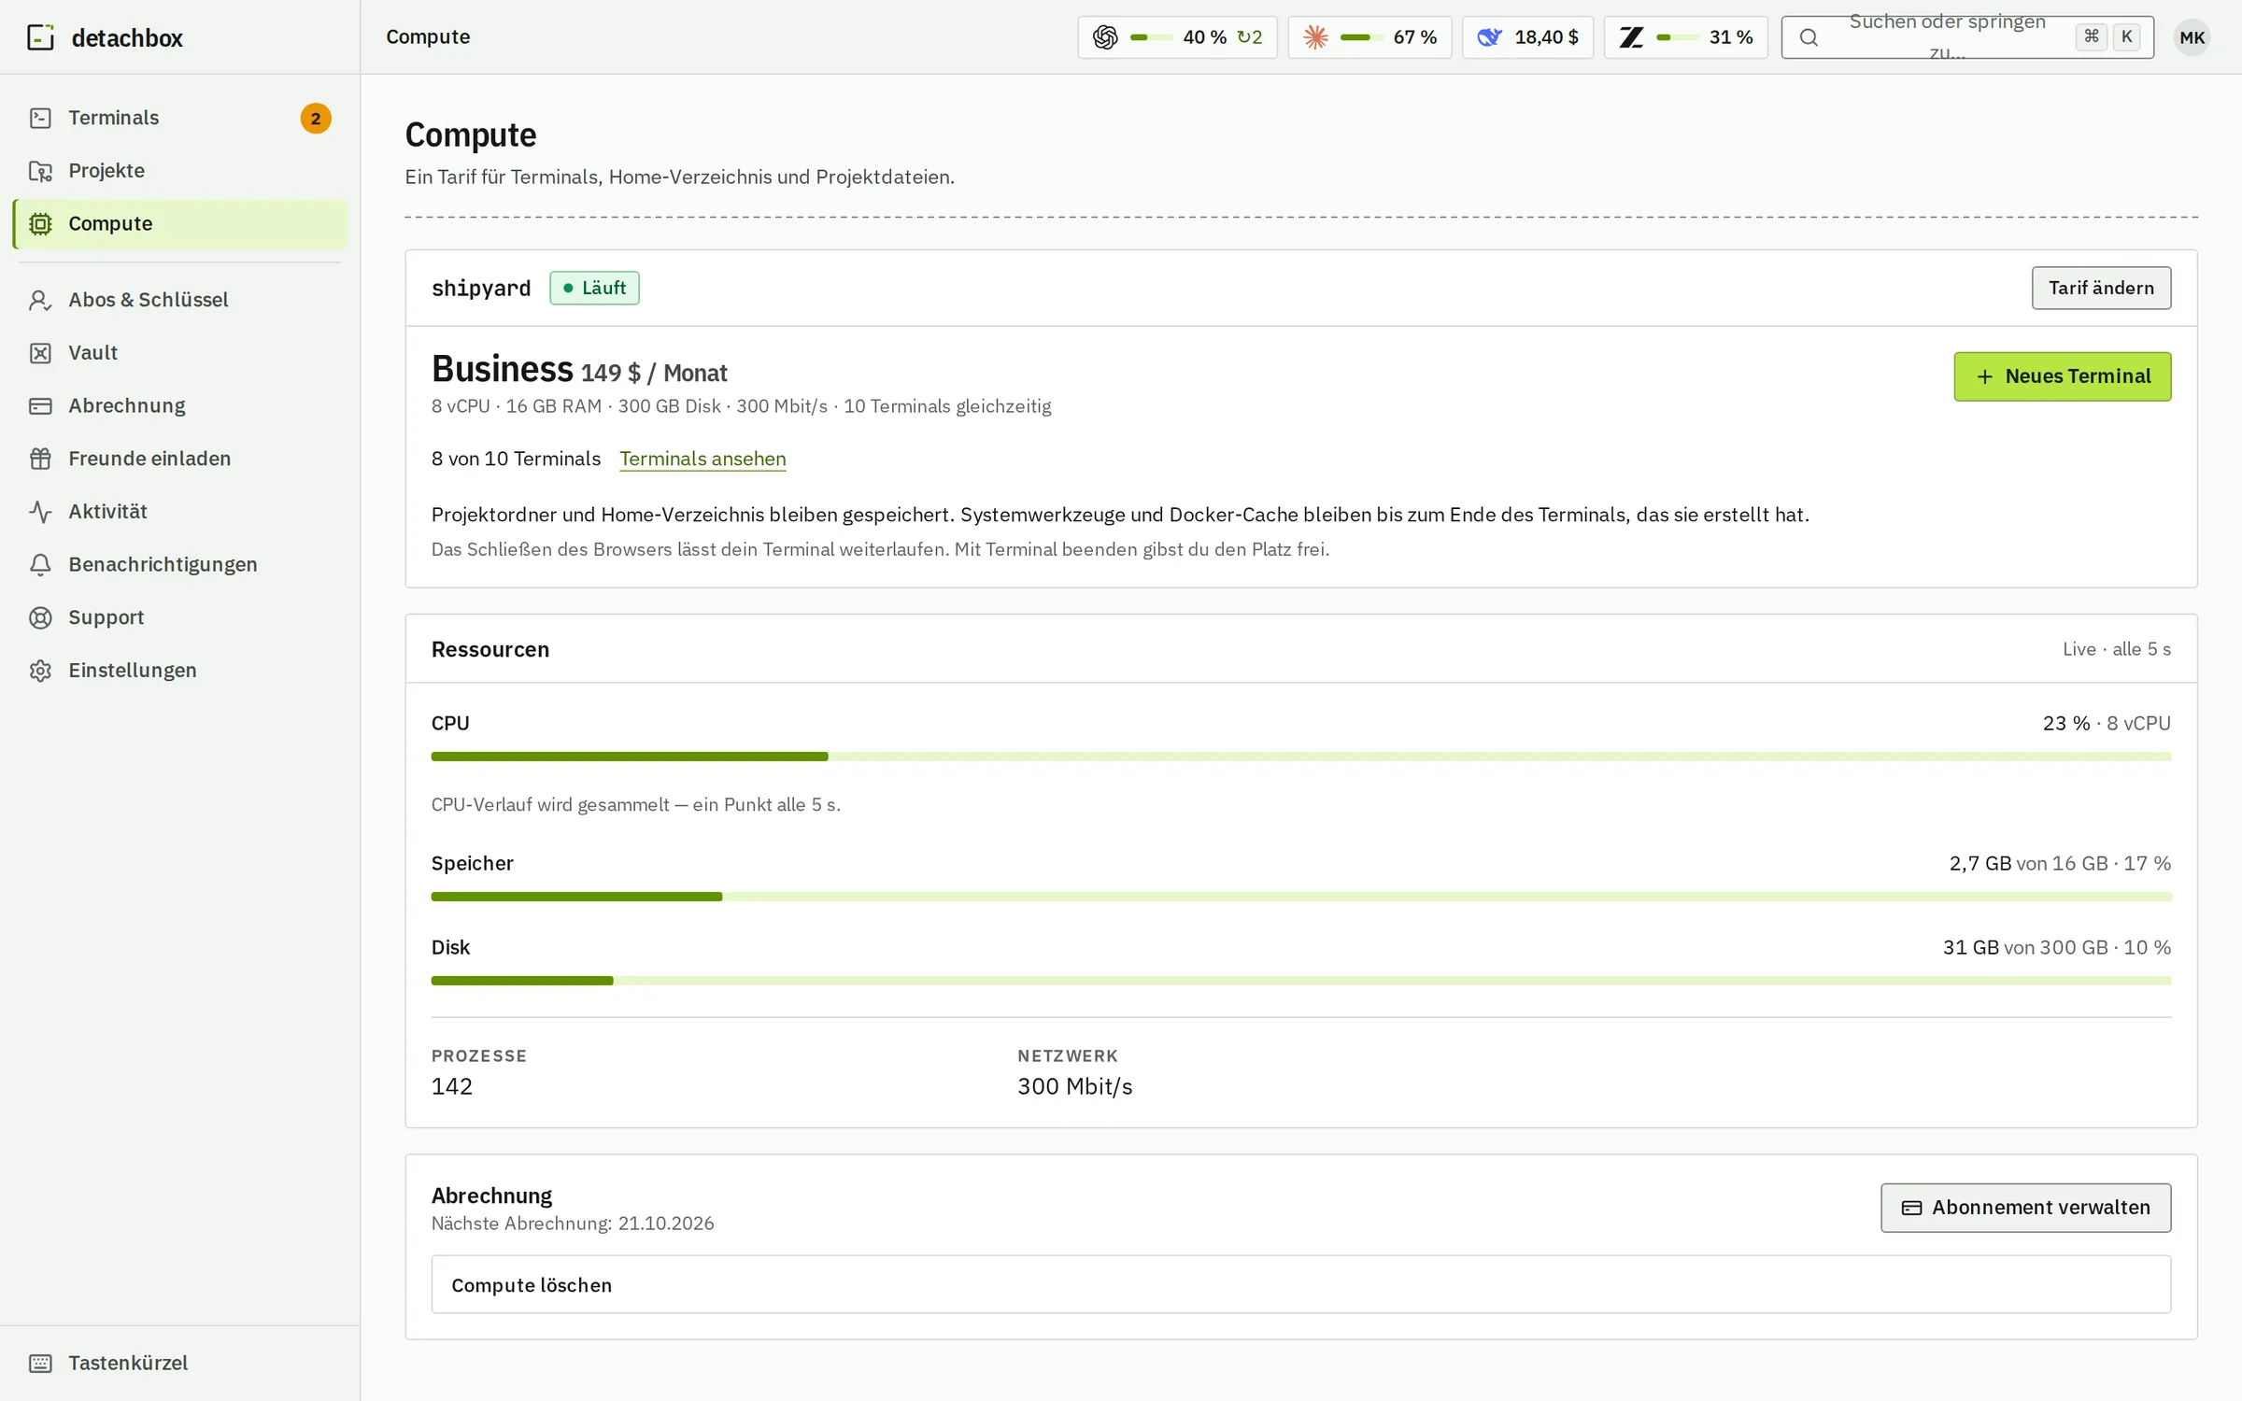Go to Einstellungen menu item label
The image size is (2242, 1401).
pos(133,671)
